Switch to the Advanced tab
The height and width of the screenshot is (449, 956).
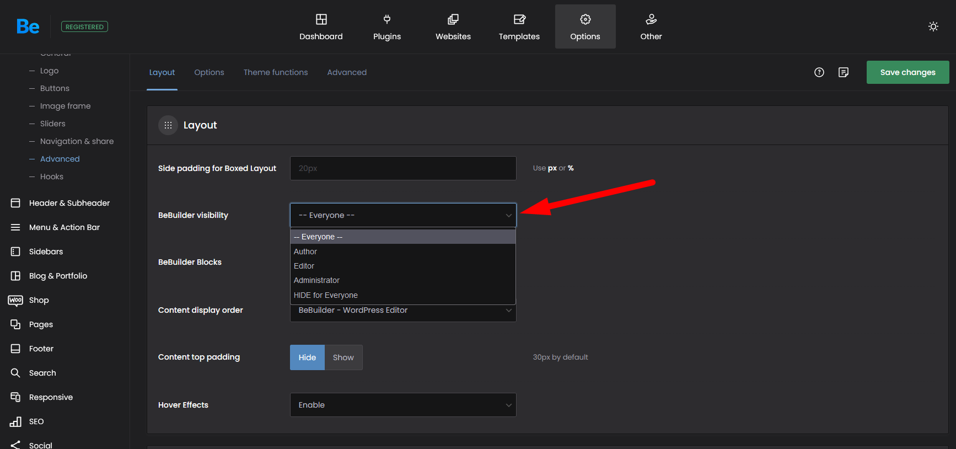pos(347,72)
